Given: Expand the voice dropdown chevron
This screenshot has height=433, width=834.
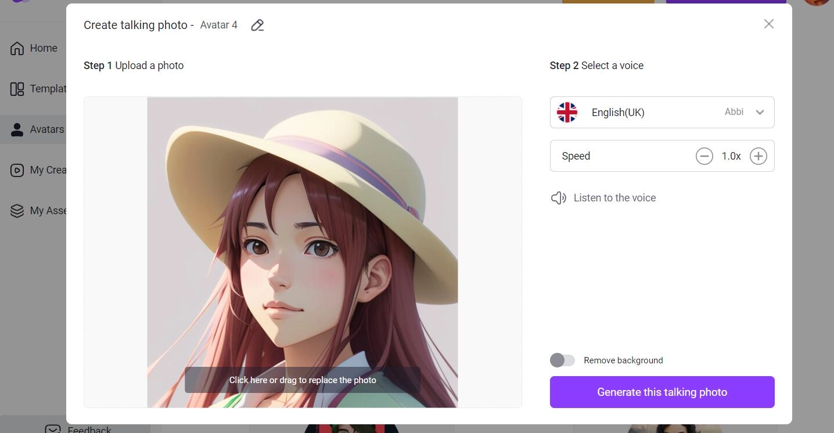Looking at the screenshot, I should (760, 112).
